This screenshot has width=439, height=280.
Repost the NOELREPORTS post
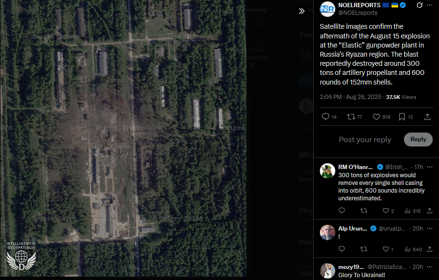point(351,117)
